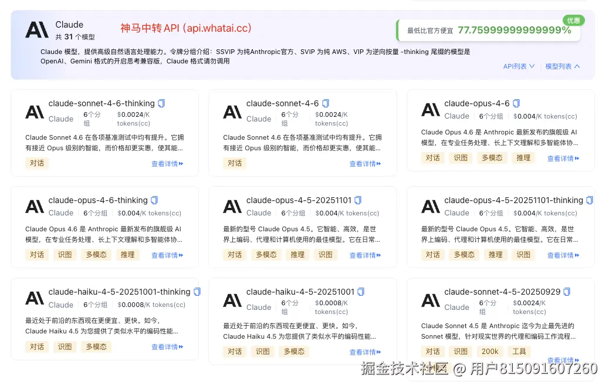This screenshot has height=388, width=609.
Task: Click the logo on the claude-sonnet-4-5-20250929 card
Action: pyautogui.click(x=430, y=301)
